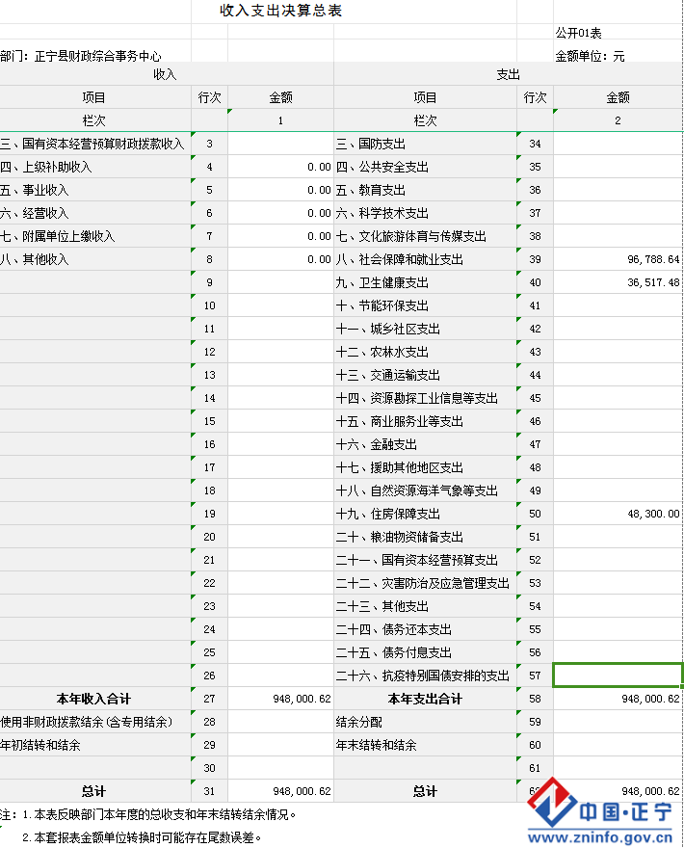The image size is (684, 848).
Task: Select the income 总计 amount in row 31
Action: 280,791
